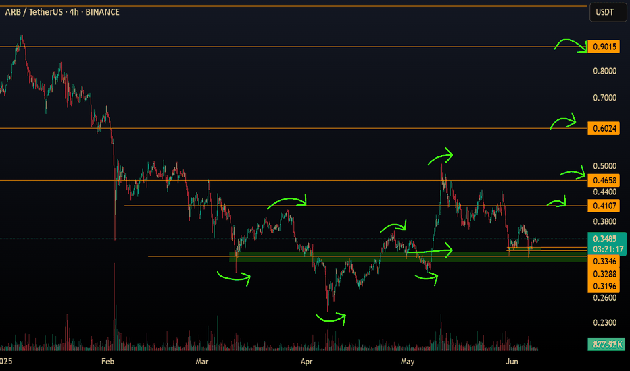Click the Jun label on time axis
Screen dimensions: 630x371
(512, 362)
